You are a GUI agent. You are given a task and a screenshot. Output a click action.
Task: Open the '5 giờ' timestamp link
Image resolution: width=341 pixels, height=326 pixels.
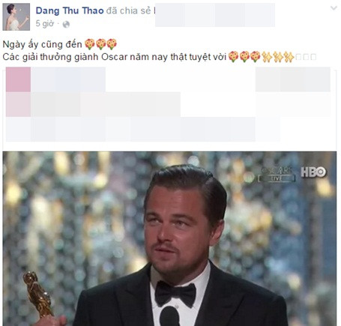click(45, 24)
